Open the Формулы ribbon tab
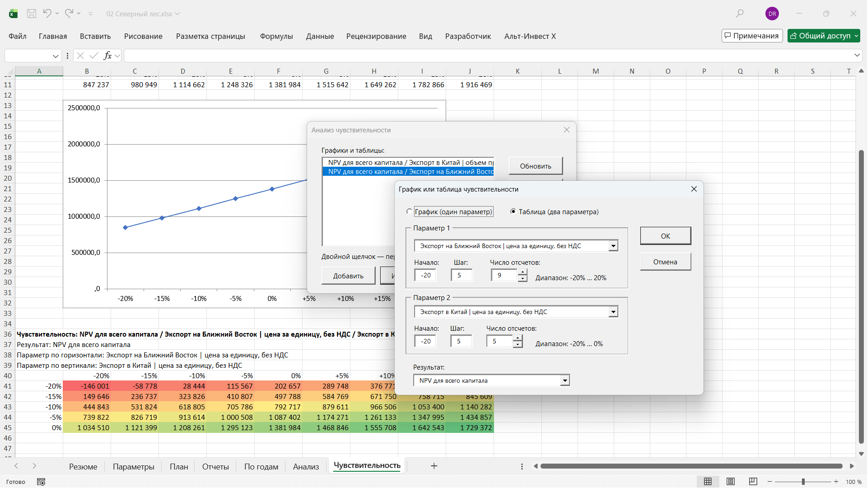Screen dimensions: 867x488 tap(276, 36)
